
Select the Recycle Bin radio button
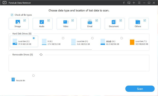click(33, 76)
